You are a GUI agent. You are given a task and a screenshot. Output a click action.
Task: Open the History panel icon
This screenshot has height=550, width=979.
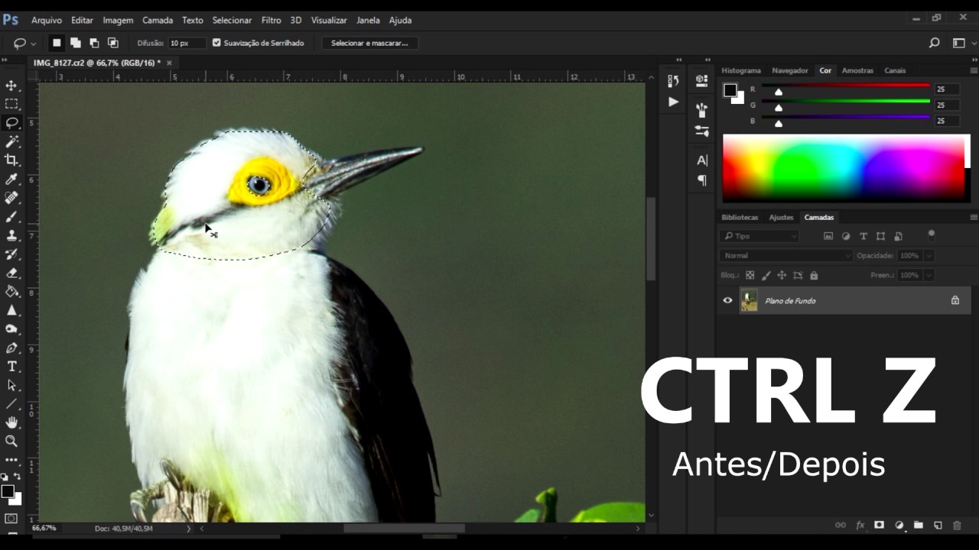click(x=673, y=80)
